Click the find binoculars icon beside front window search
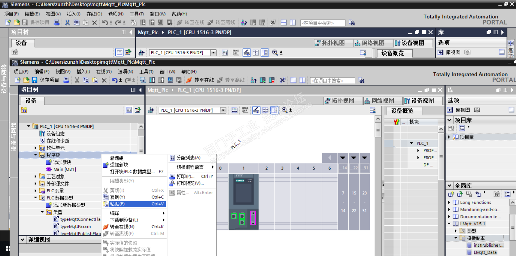The width and height of the screenshot is (516, 256). 362,80
